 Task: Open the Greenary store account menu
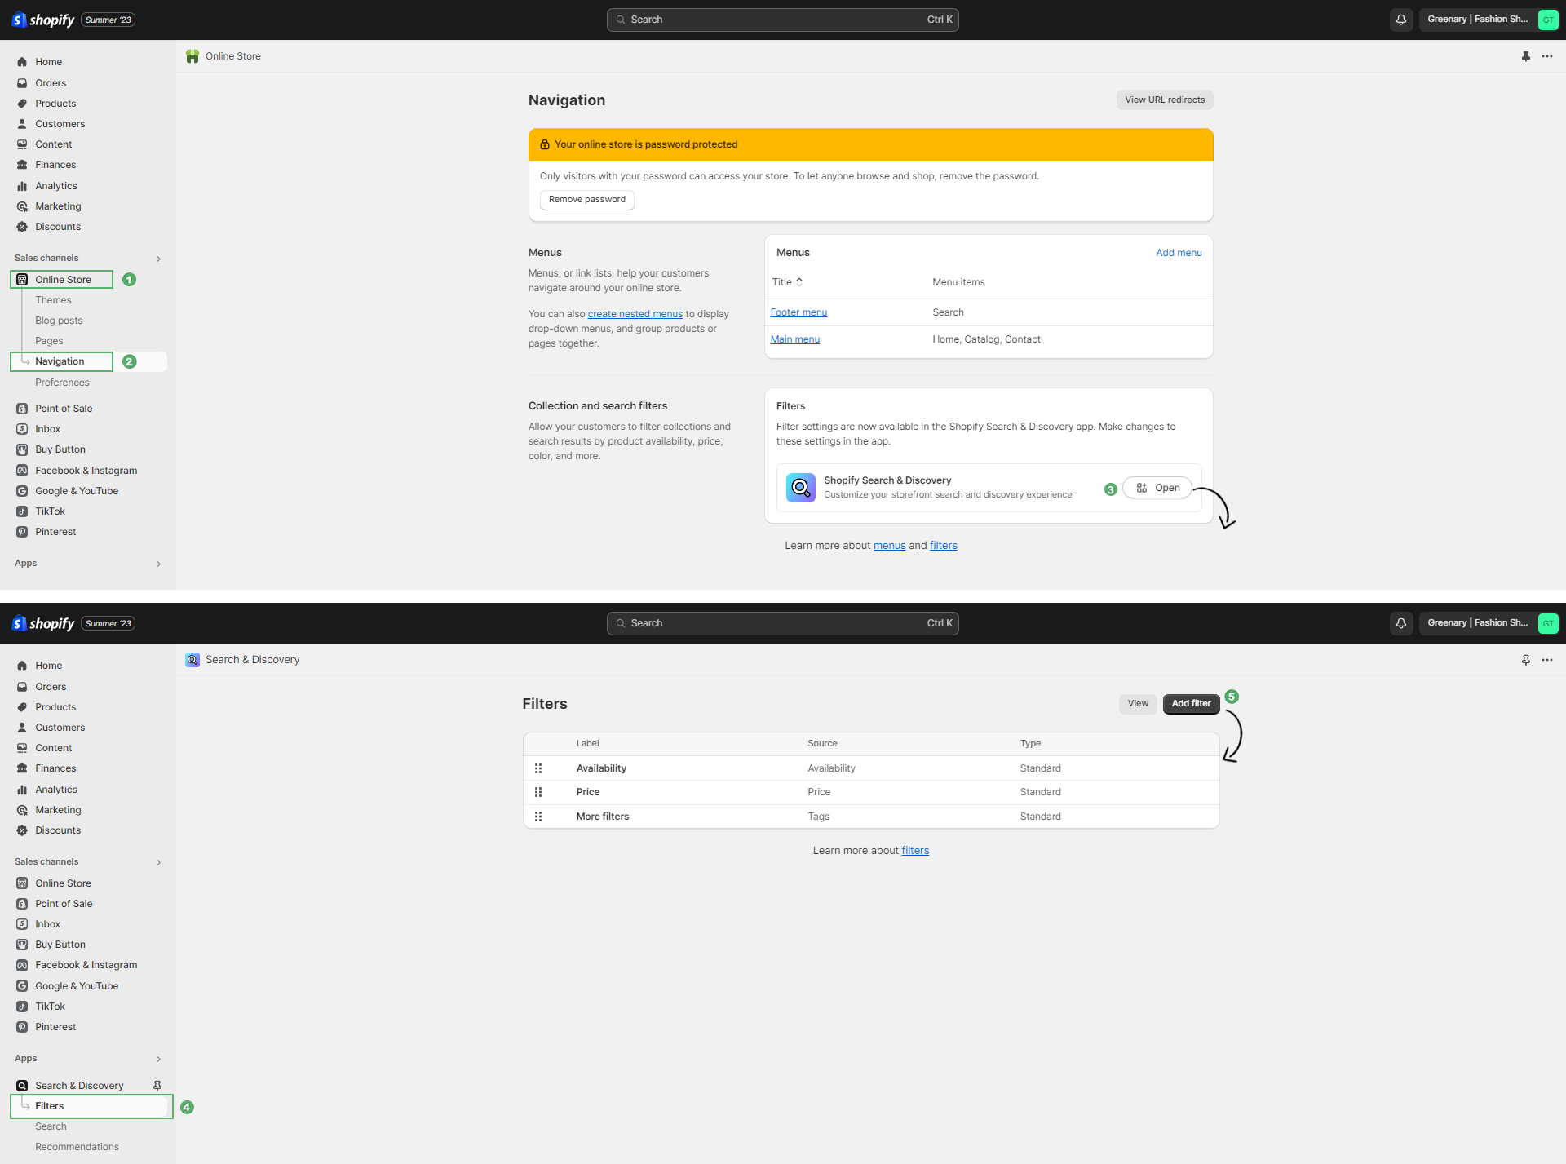[x=1489, y=20]
